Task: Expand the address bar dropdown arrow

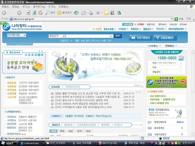Action: tap(172, 19)
